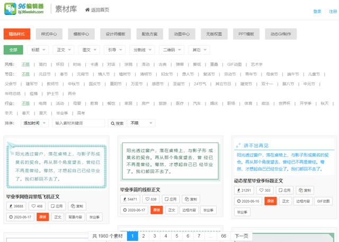The width and height of the screenshot is (339, 242).
Task: Filter holiday by 24节气
Action: pyautogui.click(x=200, y=84)
